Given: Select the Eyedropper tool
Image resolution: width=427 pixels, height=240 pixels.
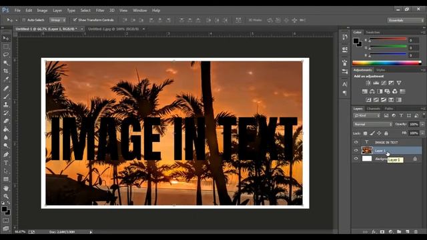Looking at the screenshot, I should point(6,79).
